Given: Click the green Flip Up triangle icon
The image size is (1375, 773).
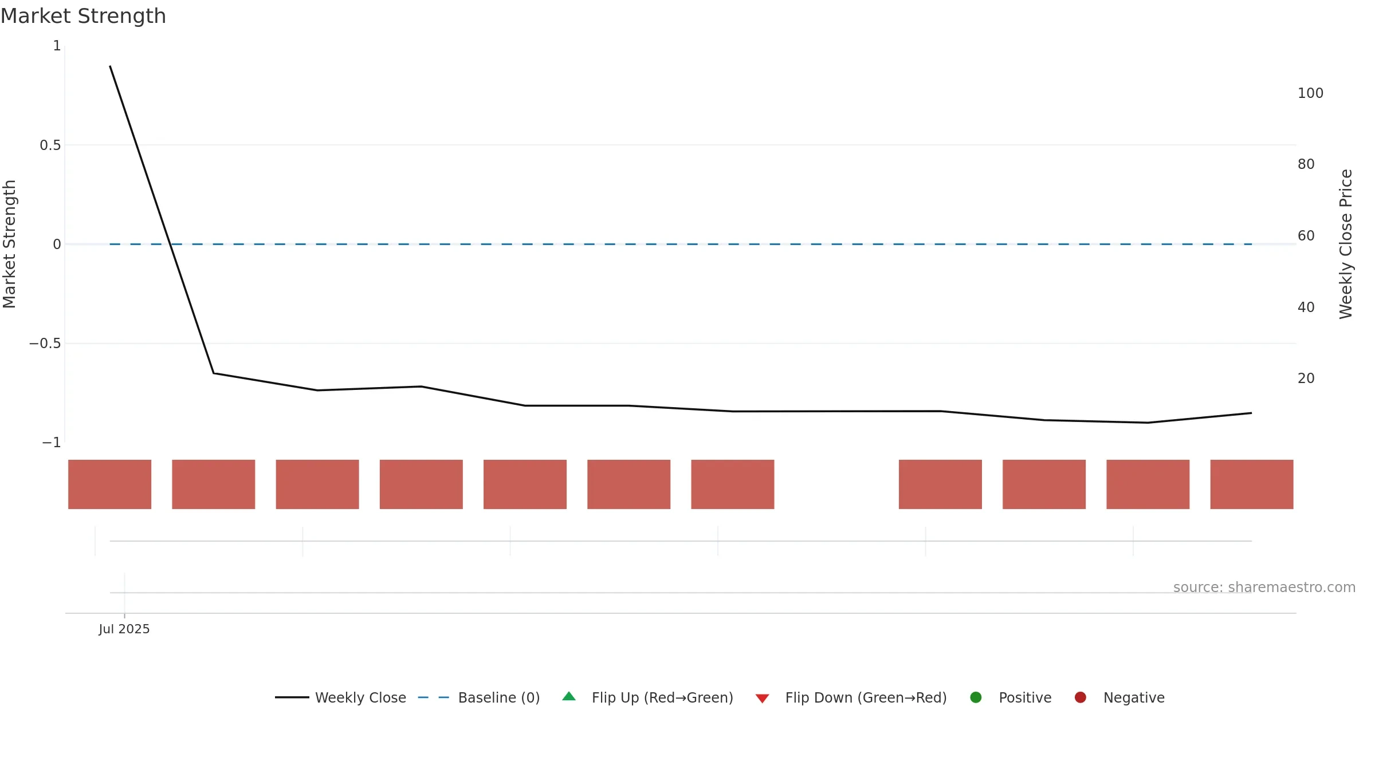Looking at the screenshot, I should 569,696.
